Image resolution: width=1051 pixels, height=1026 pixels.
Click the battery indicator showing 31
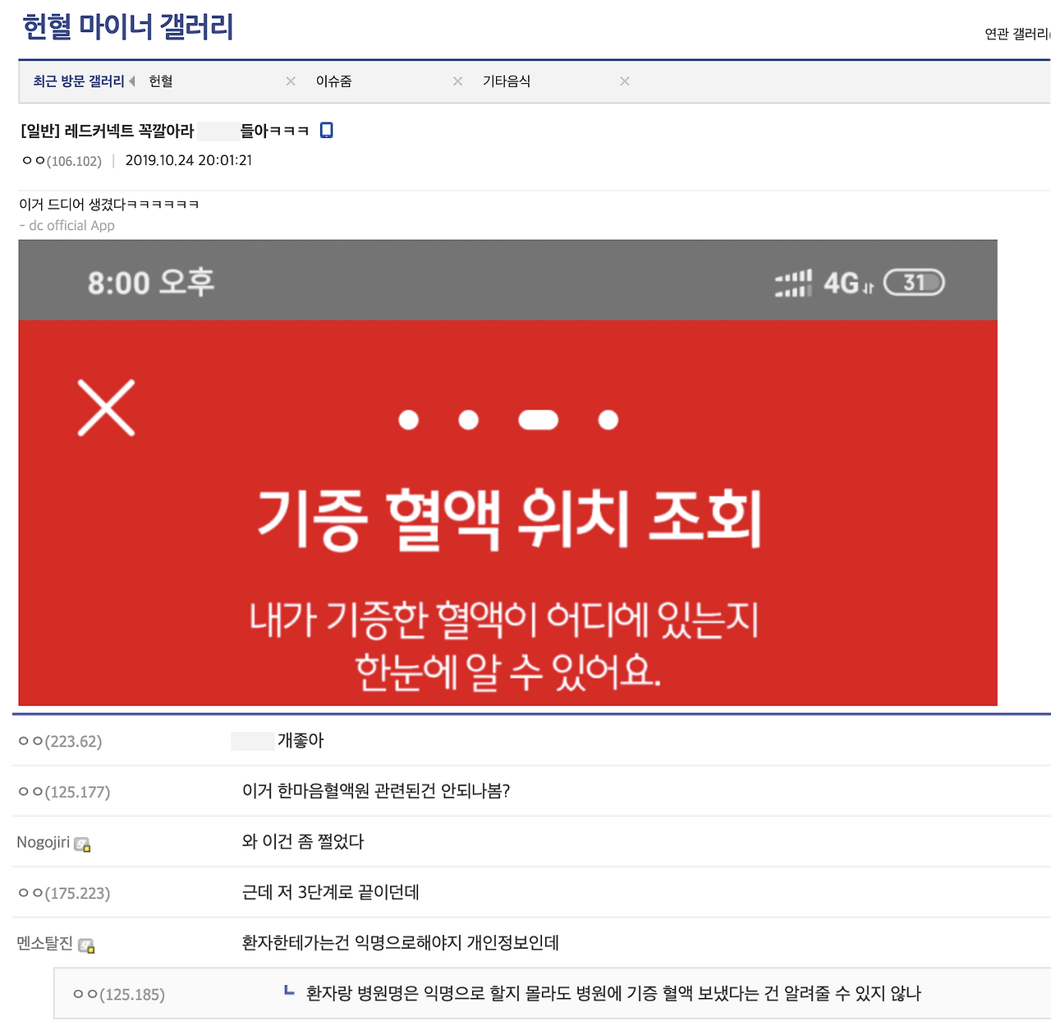click(913, 283)
